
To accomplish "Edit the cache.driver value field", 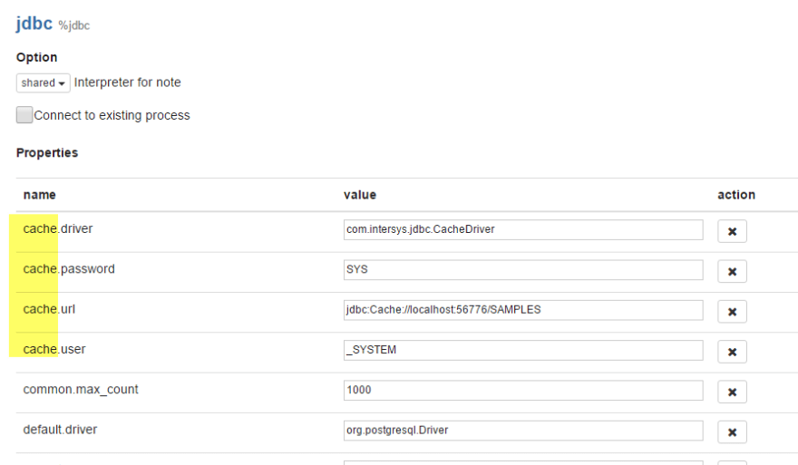I will click(523, 229).
